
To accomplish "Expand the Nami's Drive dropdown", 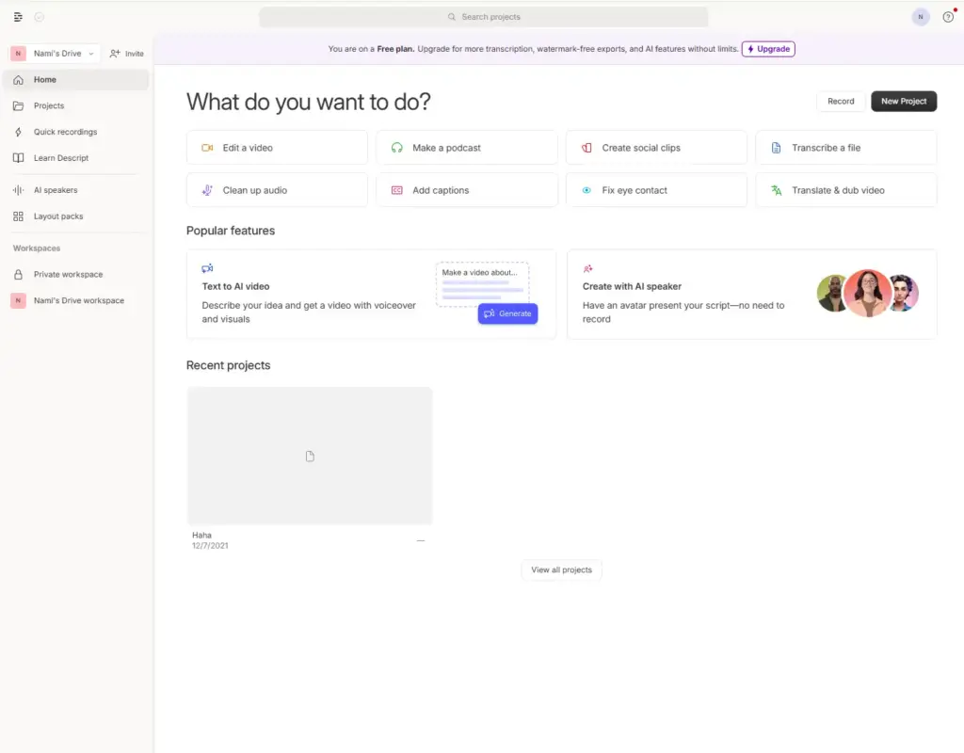I will click(x=91, y=54).
